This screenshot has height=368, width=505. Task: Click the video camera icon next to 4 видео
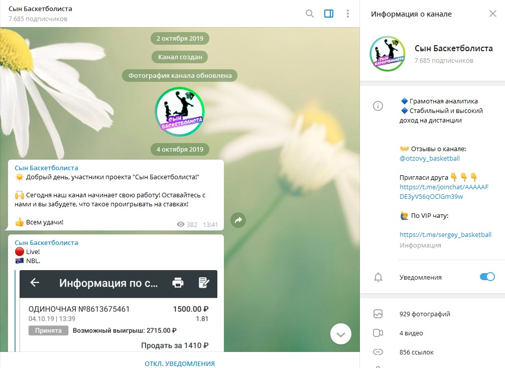coord(378,333)
